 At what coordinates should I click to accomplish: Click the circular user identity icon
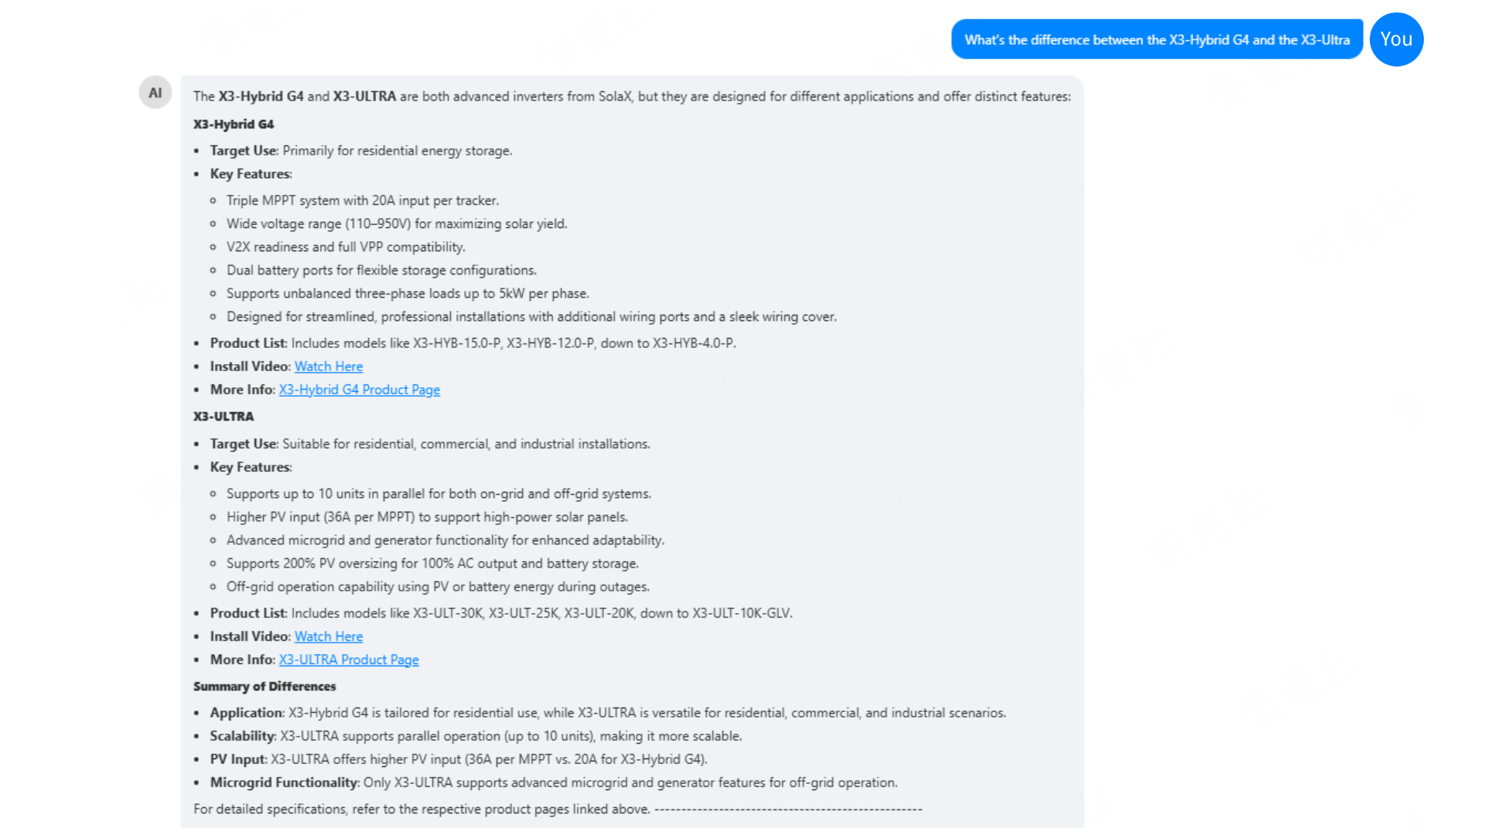tap(1395, 39)
